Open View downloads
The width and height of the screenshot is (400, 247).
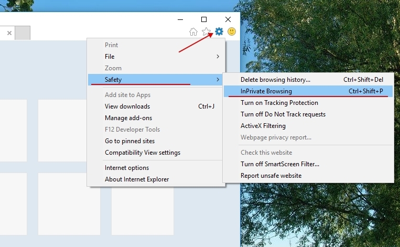click(x=156, y=106)
